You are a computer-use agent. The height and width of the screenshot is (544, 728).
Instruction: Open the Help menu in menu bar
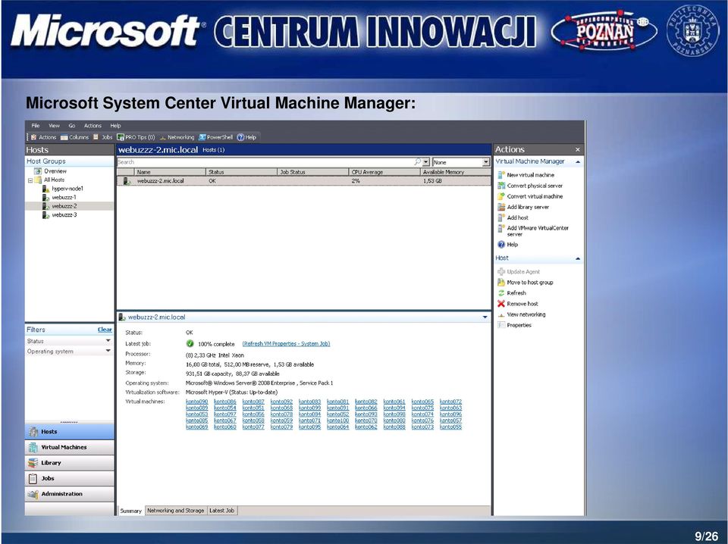click(x=115, y=126)
